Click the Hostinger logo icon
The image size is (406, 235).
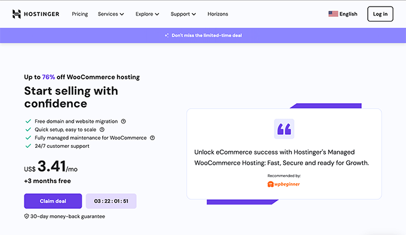pyautogui.click(x=17, y=14)
